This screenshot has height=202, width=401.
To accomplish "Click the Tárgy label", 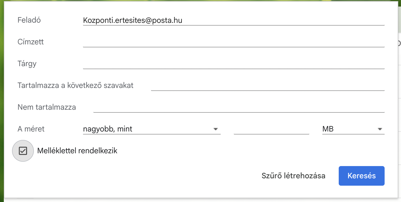I will pyautogui.click(x=27, y=64).
